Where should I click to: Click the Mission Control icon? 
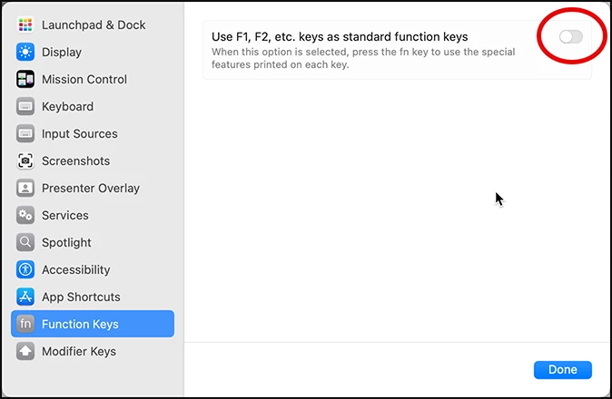(x=25, y=79)
